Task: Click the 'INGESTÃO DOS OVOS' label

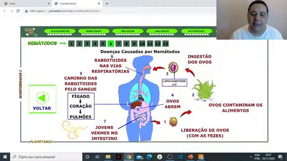Action: [x=200, y=59]
